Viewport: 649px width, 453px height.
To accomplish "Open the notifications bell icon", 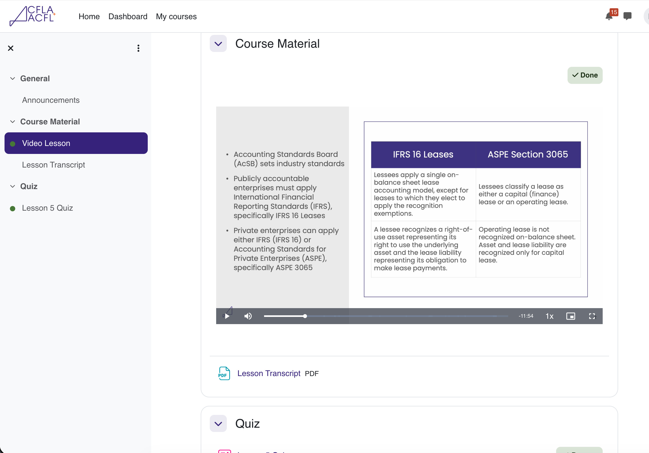I will [x=609, y=17].
